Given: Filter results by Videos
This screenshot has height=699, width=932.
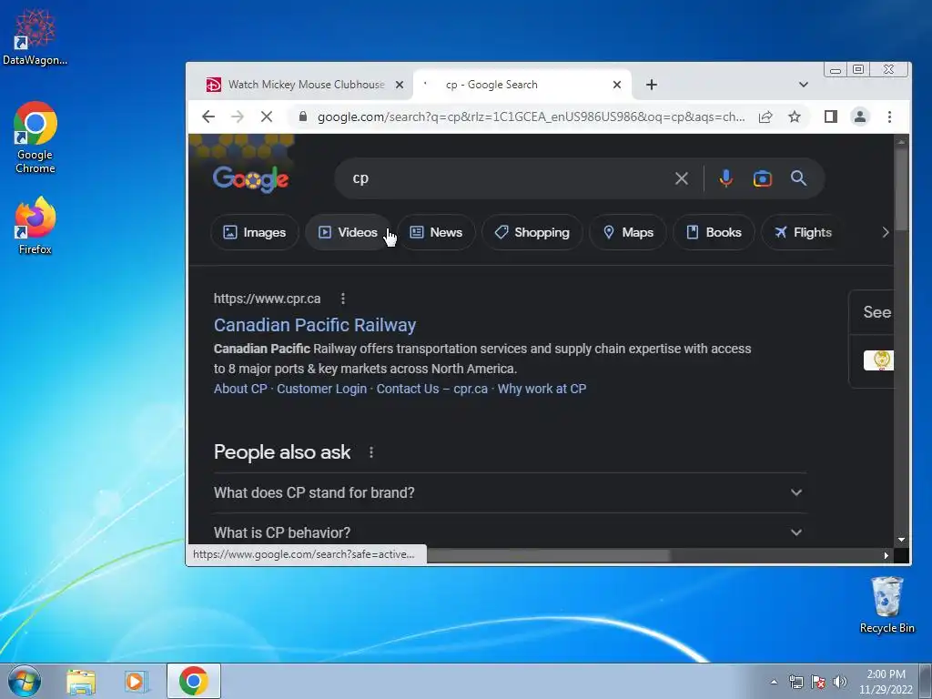Looking at the screenshot, I should [x=348, y=232].
